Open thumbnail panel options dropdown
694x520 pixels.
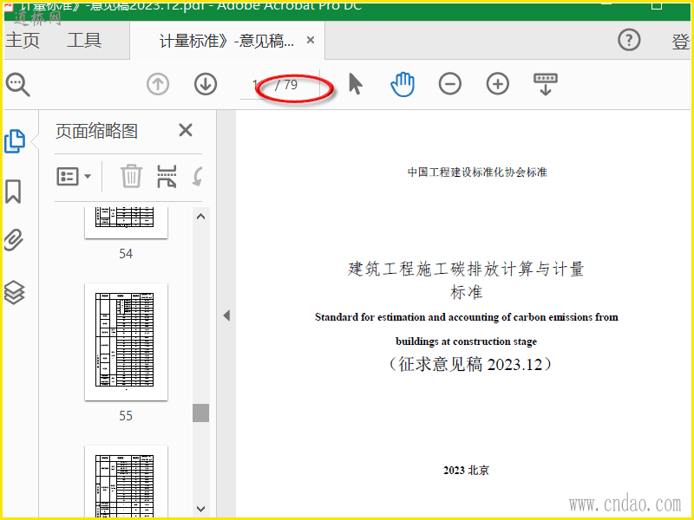point(74,177)
